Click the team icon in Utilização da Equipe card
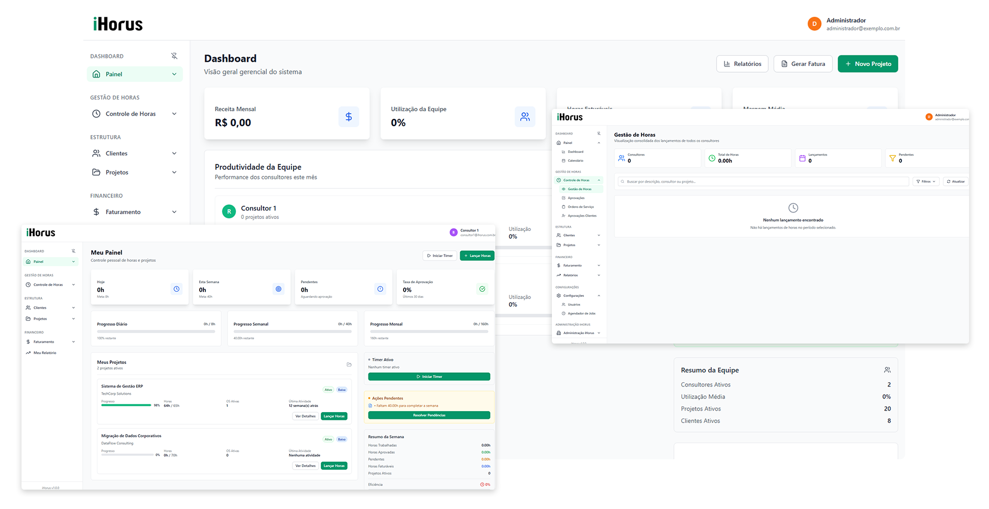 click(x=525, y=117)
